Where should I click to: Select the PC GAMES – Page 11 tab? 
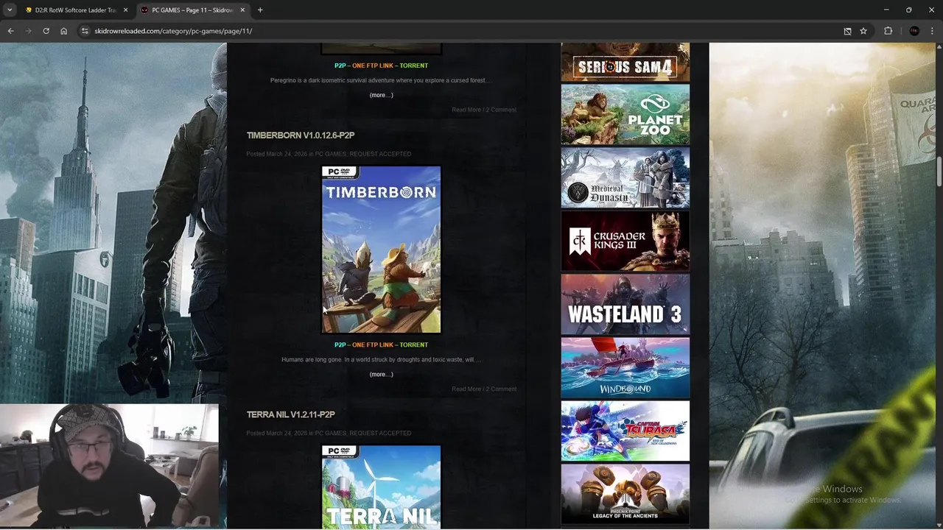pyautogui.click(x=193, y=10)
